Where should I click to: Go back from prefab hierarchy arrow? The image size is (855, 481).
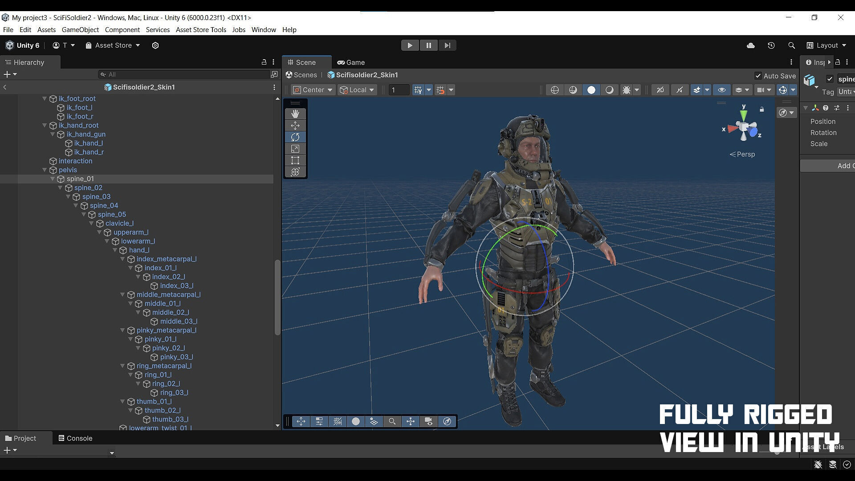[5, 87]
